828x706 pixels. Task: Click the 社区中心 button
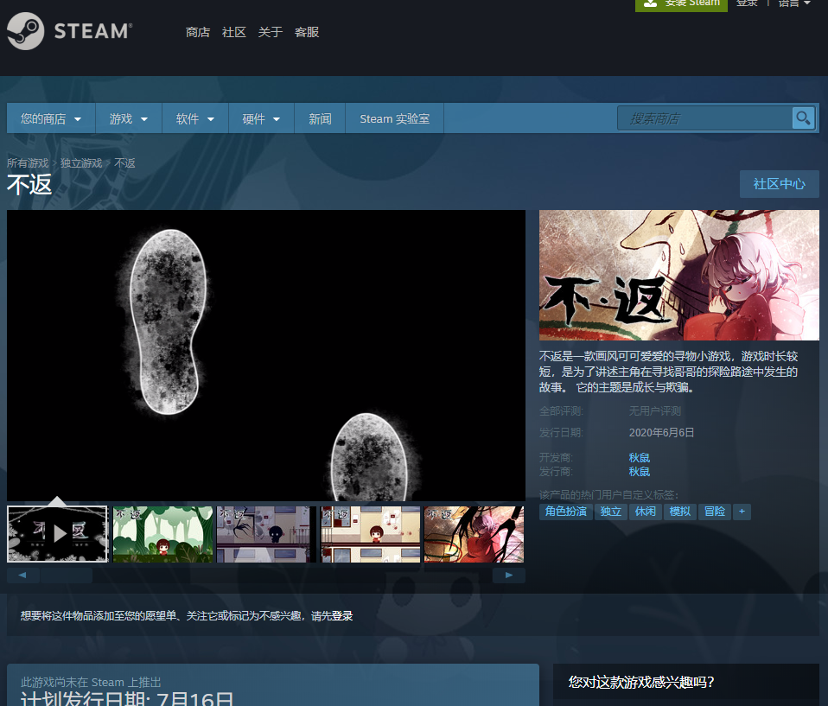click(x=780, y=184)
